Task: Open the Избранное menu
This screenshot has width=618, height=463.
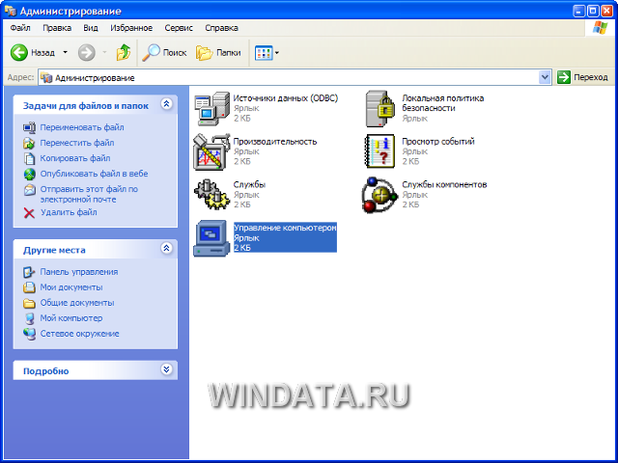Action: click(131, 28)
